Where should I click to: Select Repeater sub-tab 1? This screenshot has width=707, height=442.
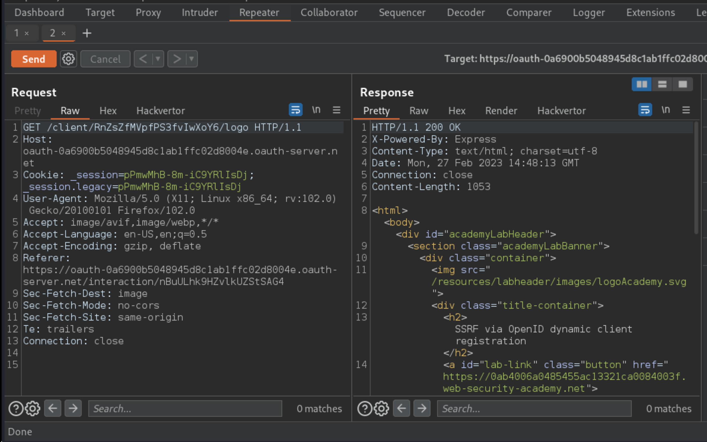16,33
